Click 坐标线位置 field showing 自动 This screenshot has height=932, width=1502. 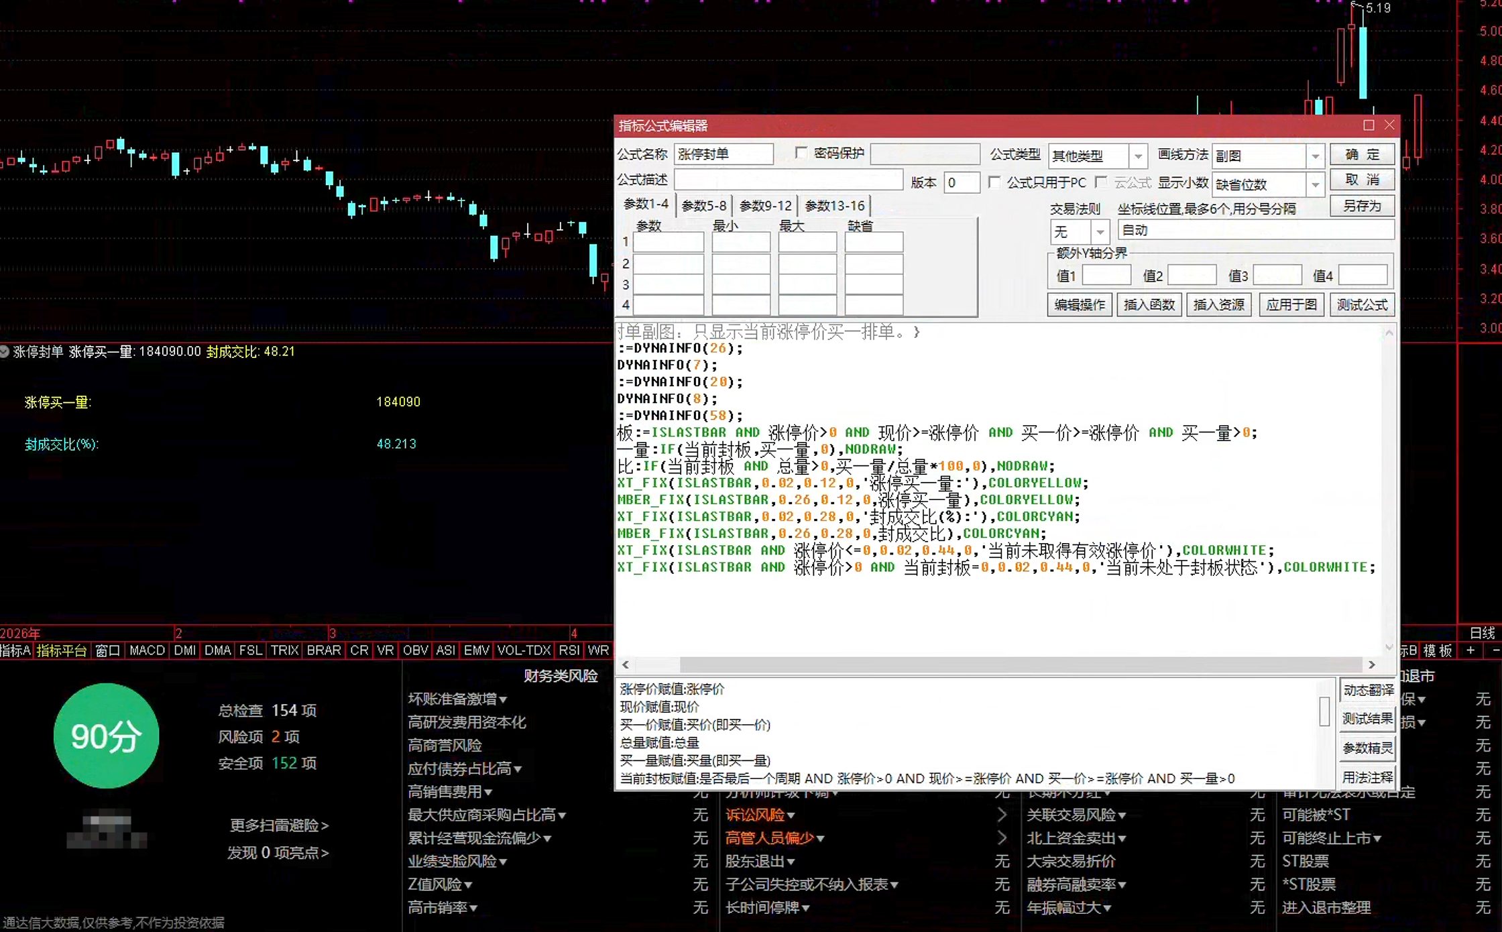click(1255, 231)
